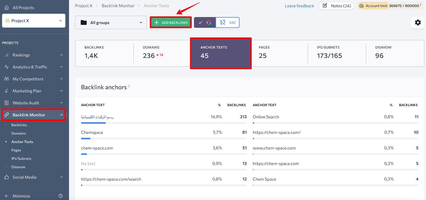Open the help question mark icon
The height and width of the screenshot is (200, 426).
point(61,196)
